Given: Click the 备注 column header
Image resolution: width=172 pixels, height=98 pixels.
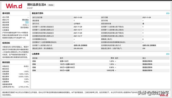Looking at the screenshot, I should 144,58.
